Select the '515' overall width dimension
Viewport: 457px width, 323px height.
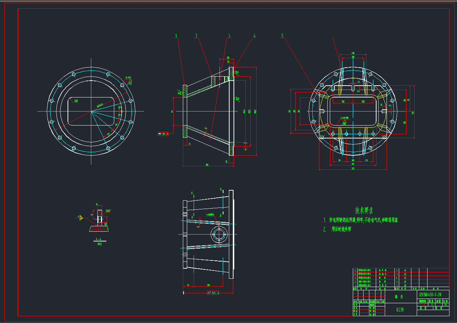(x=353, y=168)
